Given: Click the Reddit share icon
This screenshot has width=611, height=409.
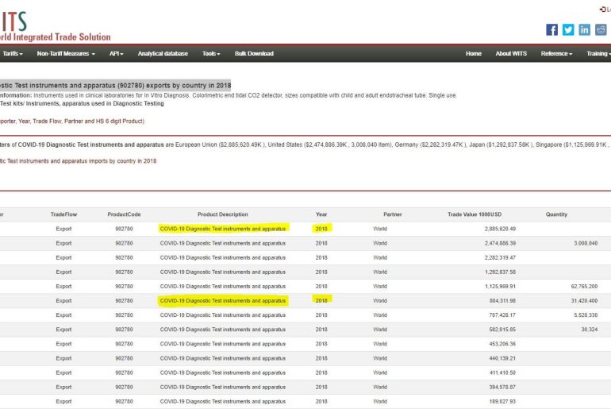Looking at the screenshot, I should [601, 29].
